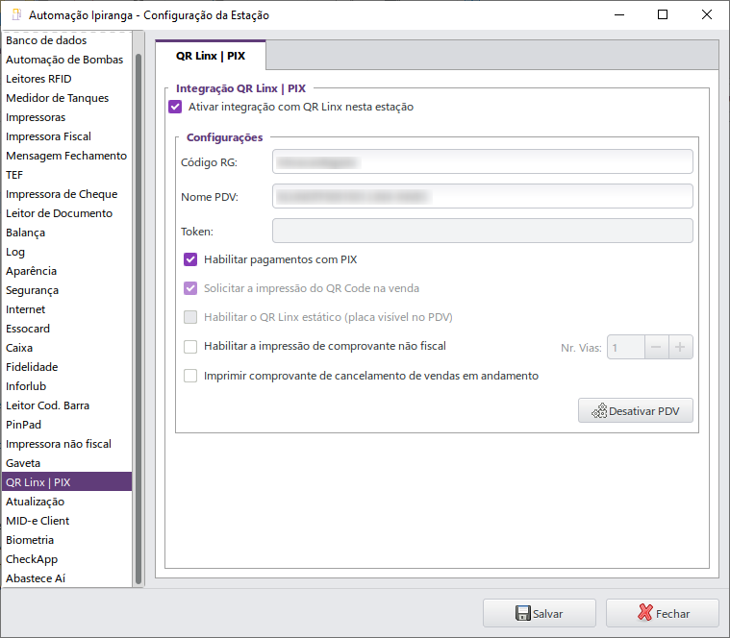Select Caixa in sidebar list

coord(66,348)
